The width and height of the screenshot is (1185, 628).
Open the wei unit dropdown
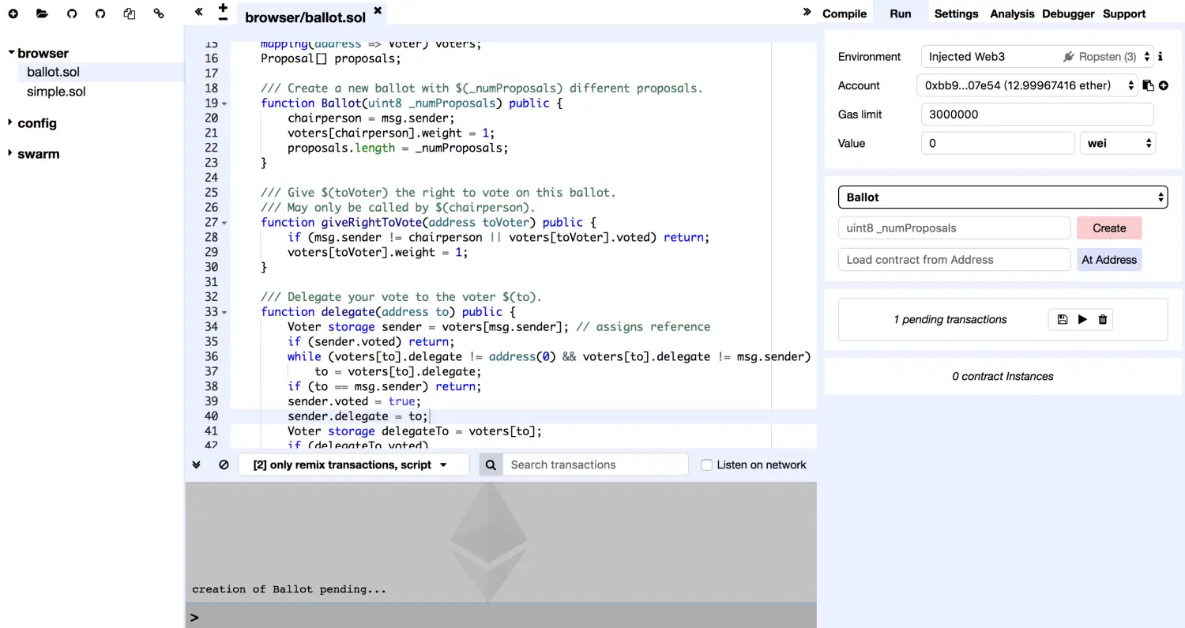point(1117,143)
